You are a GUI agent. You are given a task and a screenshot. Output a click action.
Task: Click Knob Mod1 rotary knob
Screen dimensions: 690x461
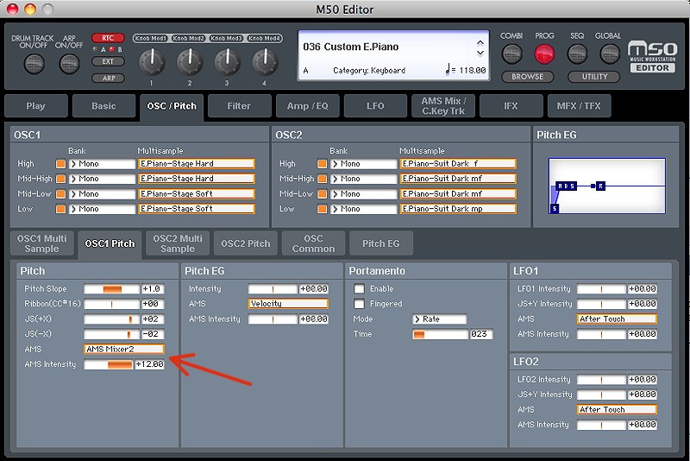tap(152, 61)
